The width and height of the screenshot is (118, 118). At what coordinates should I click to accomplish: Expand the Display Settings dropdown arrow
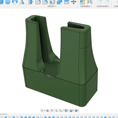coord(68,111)
